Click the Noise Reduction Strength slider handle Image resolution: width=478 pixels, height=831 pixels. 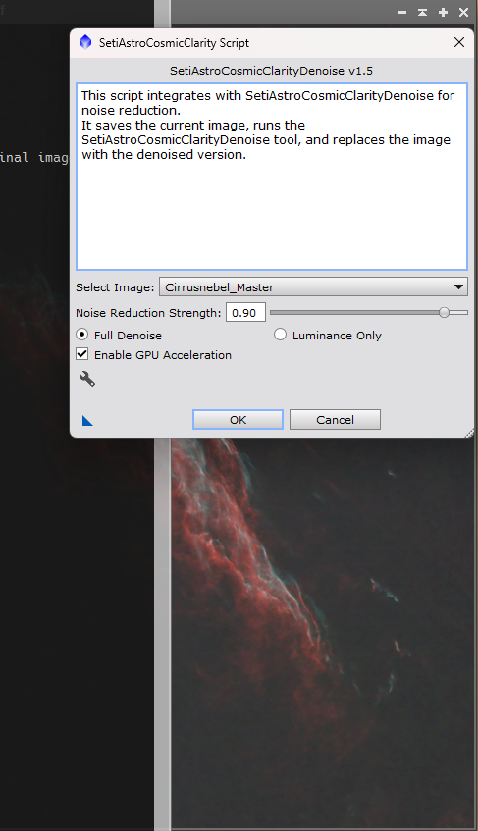pyautogui.click(x=444, y=313)
